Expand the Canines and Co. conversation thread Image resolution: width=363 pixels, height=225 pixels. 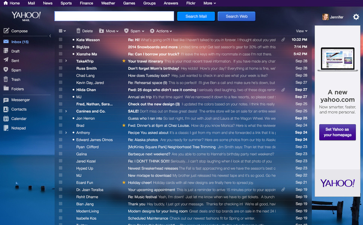click(x=66, y=111)
